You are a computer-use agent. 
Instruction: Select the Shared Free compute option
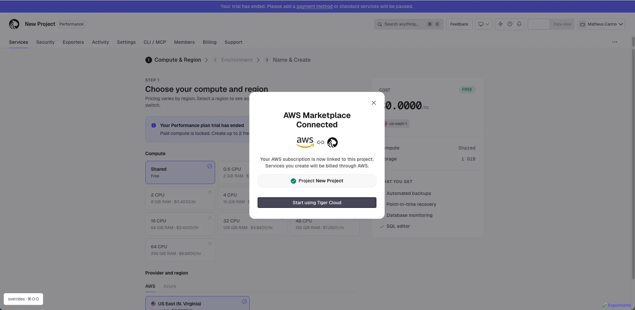[180, 172]
